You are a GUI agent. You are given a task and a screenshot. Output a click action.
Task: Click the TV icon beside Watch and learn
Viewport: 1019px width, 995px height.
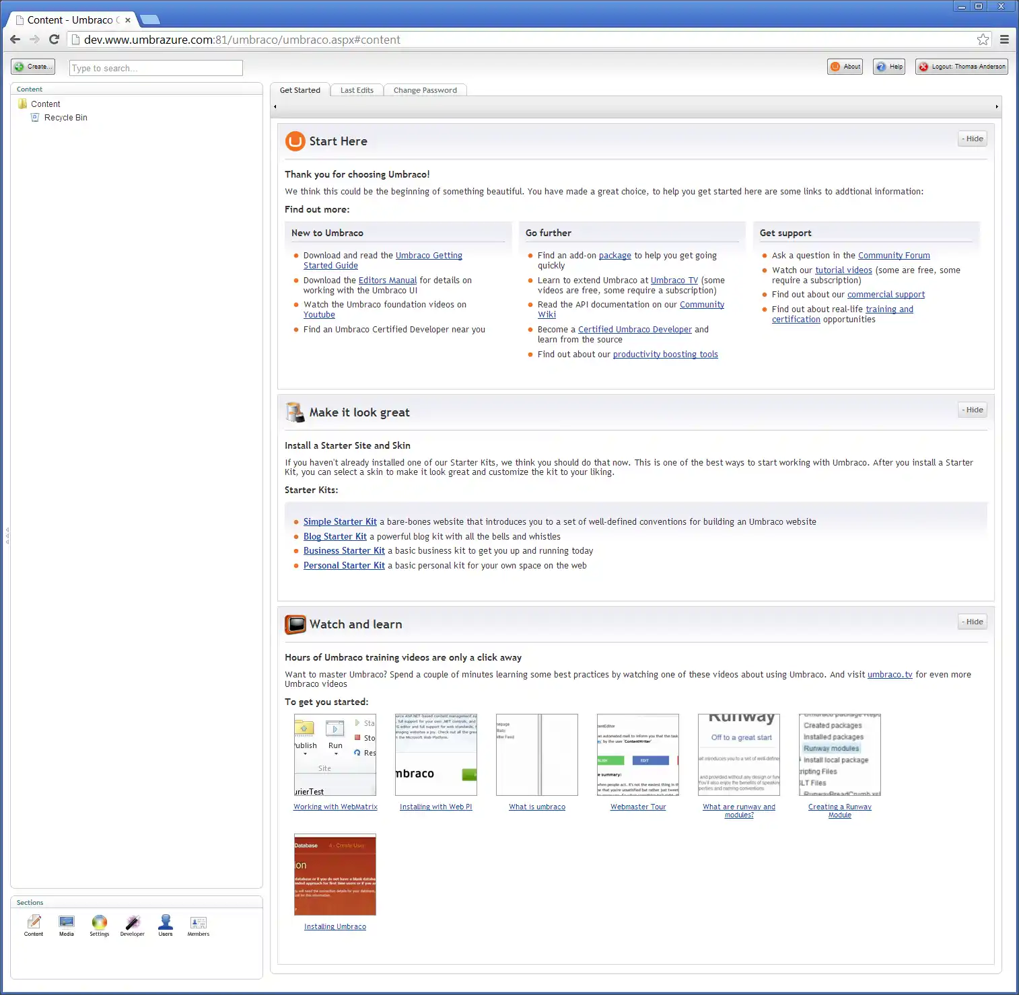pyautogui.click(x=295, y=624)
